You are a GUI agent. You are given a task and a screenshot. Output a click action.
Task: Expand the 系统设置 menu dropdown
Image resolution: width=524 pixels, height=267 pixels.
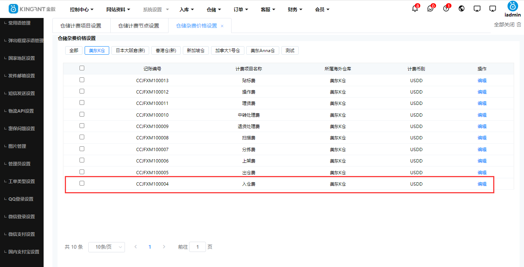click(x=155, y=9)
